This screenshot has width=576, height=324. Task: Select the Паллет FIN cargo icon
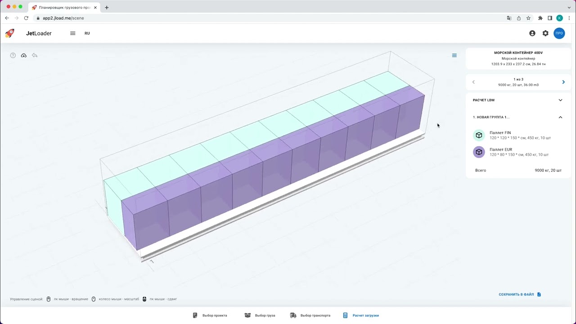479,135
